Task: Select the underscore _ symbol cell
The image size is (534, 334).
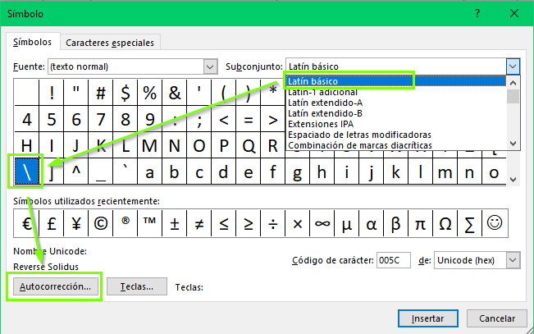Action: [x=100, y=171]
